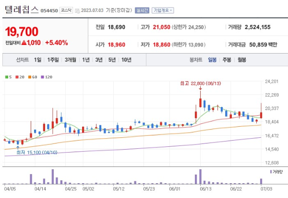Switch line chart to 1일
Screen dimensions: 288x198
click(37, 60)
